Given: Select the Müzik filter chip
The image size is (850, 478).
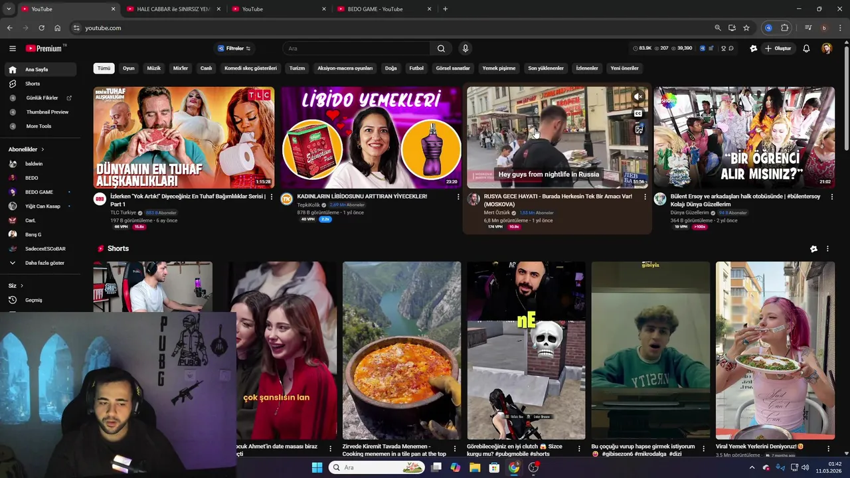Looking at the screenshot, I should 154,68.
